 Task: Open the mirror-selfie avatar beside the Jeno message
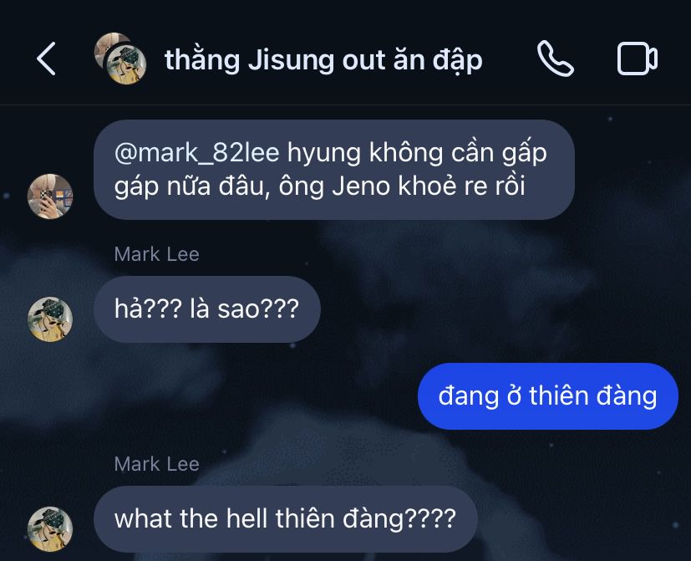pyautogui.click(x=50, y=196)
